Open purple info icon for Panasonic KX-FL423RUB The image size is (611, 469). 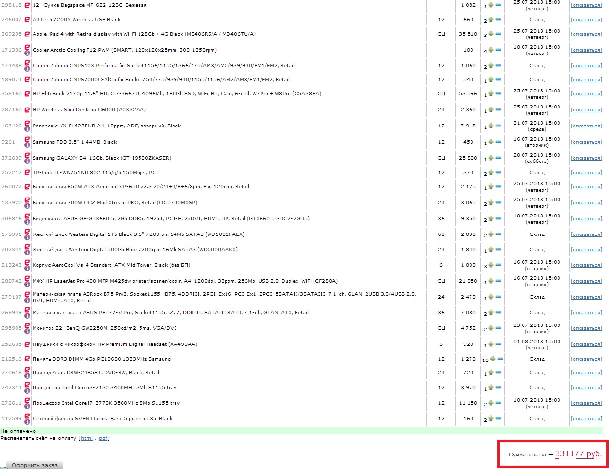[27, 129]
